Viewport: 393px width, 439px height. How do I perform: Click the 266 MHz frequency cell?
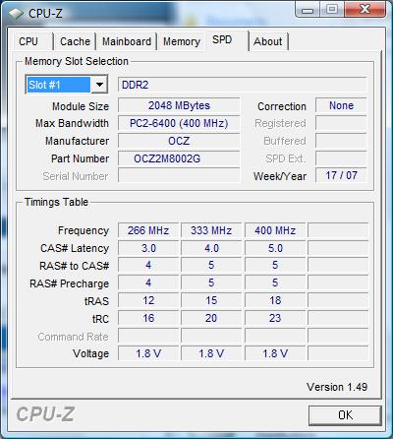pos(148,230)
